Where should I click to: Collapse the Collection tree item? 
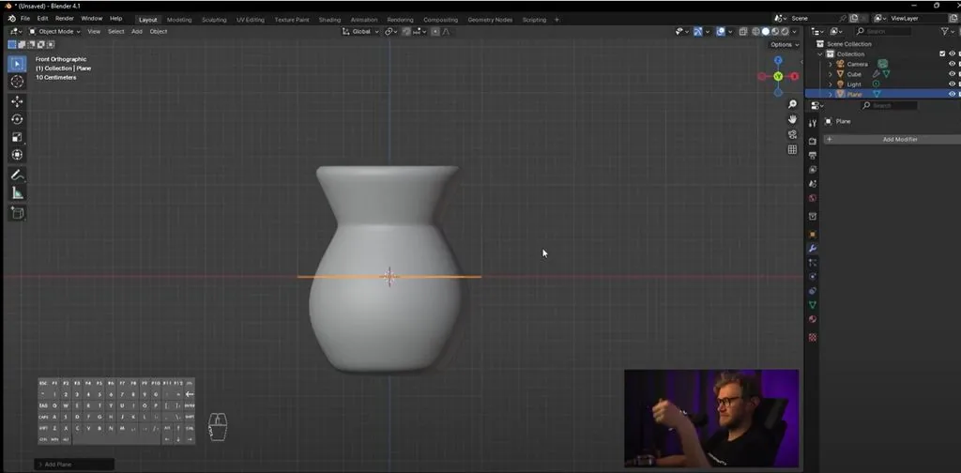click(x=820, y=53)
